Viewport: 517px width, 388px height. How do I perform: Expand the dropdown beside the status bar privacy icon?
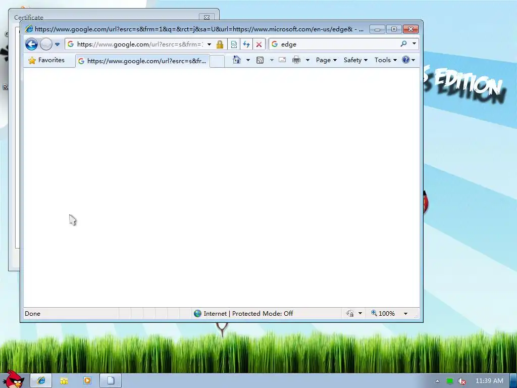click(x=360, y=313)
